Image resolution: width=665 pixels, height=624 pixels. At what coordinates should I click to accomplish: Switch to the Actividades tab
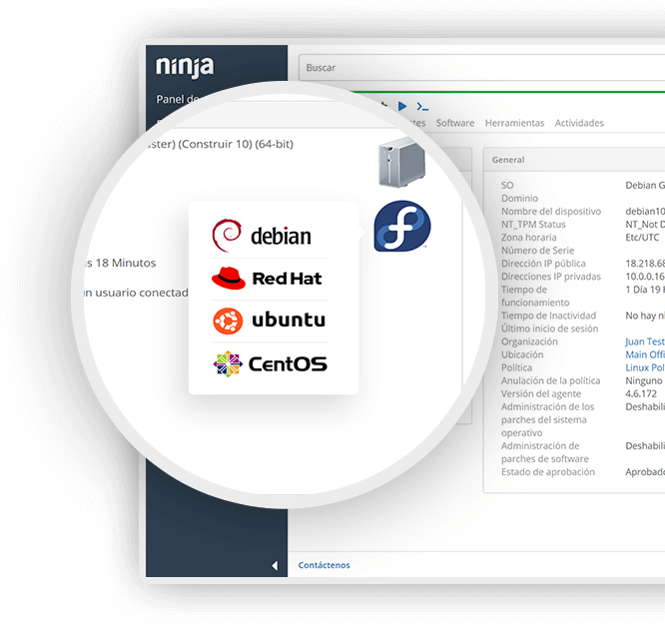(579, 123)
